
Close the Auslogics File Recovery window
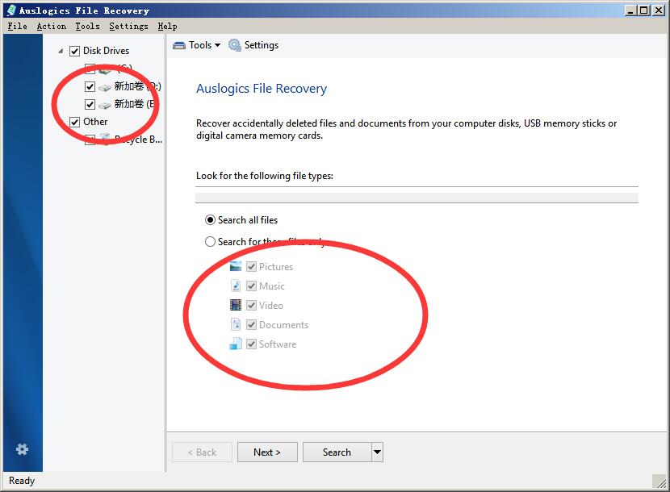point(658,10)
